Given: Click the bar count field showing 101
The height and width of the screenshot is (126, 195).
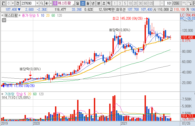Looking at the screenshot, I should [168, 3].
